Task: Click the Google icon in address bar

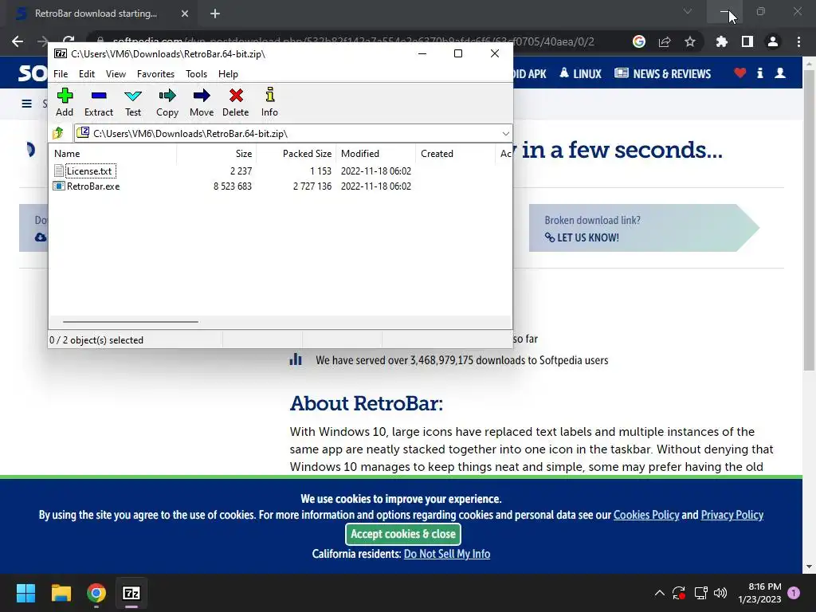Action: click(x=639, y=41)
